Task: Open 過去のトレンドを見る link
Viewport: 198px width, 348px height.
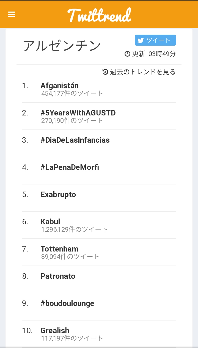Action: (142, 72)
